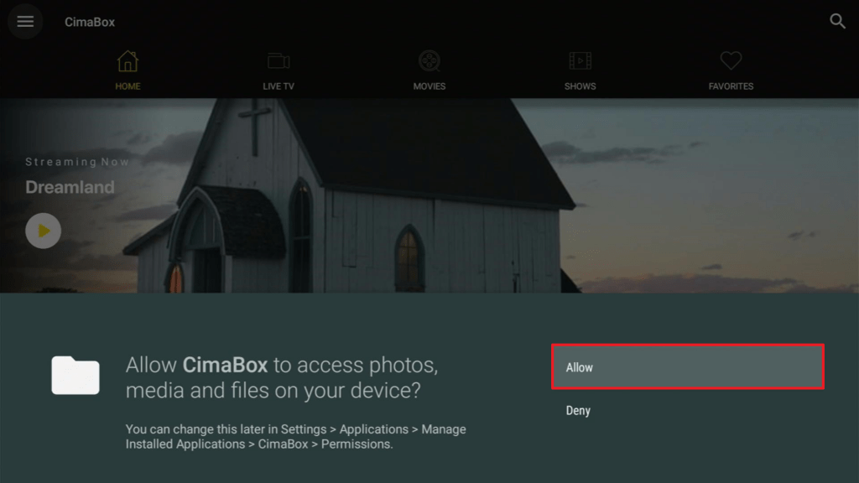The height and width of the screenshot is (483, 859).
Task: Select the Favorites heart icon
Action: pos(731,60)
